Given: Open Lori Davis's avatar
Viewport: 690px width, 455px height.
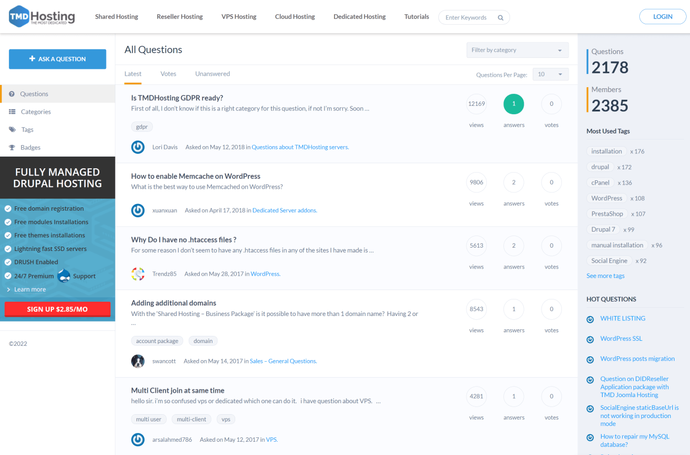Looking at the screenshot, I should coord(138,147).
